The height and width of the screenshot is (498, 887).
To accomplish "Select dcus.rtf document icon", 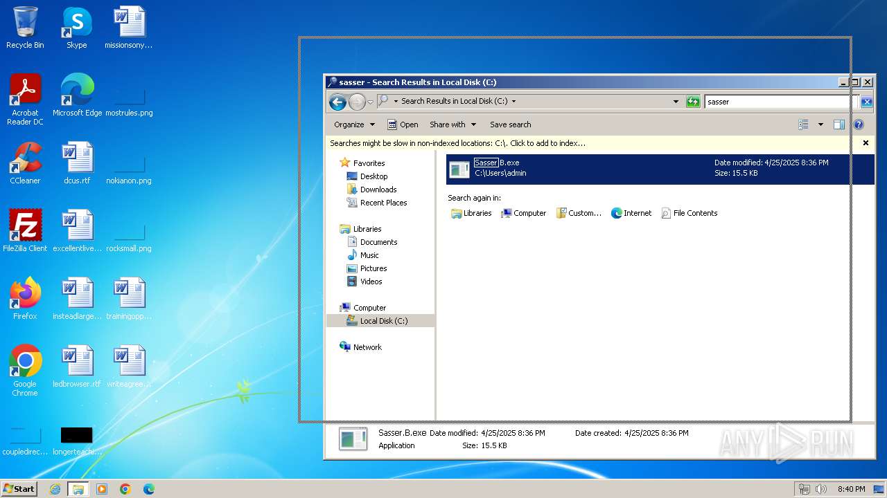I will point(77,163).
